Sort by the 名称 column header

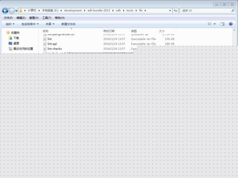click(x=45, y=31)
